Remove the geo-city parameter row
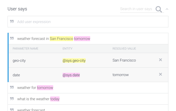This screenshot has width=176, height=111. pyautogui.click(x=160, y=60)
